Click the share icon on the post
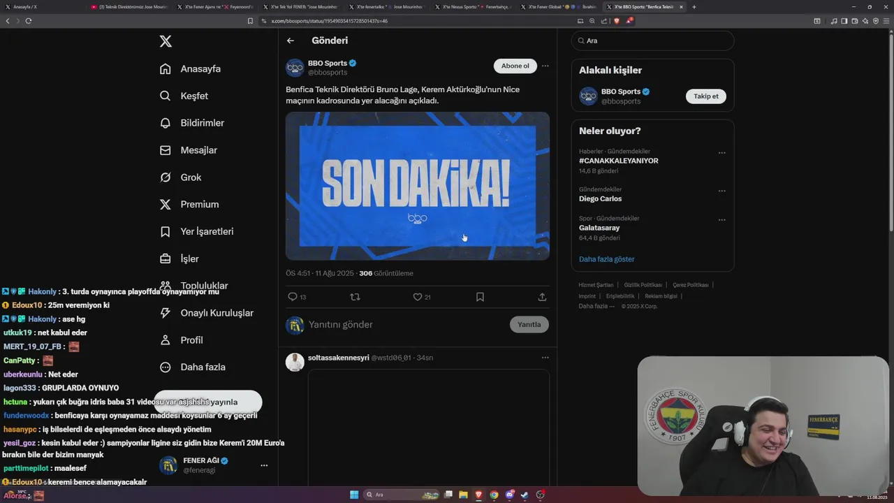The height and width of the screenshot is (503, 894). point(542,297)
